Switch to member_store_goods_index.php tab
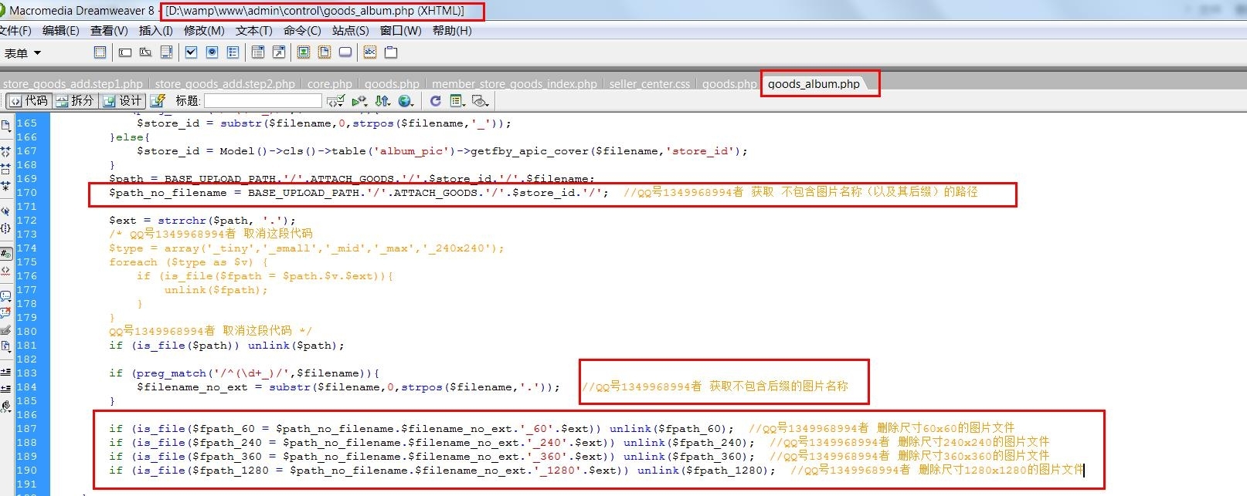This screenshot has height=496, width=1247. (x=514, y=84)
